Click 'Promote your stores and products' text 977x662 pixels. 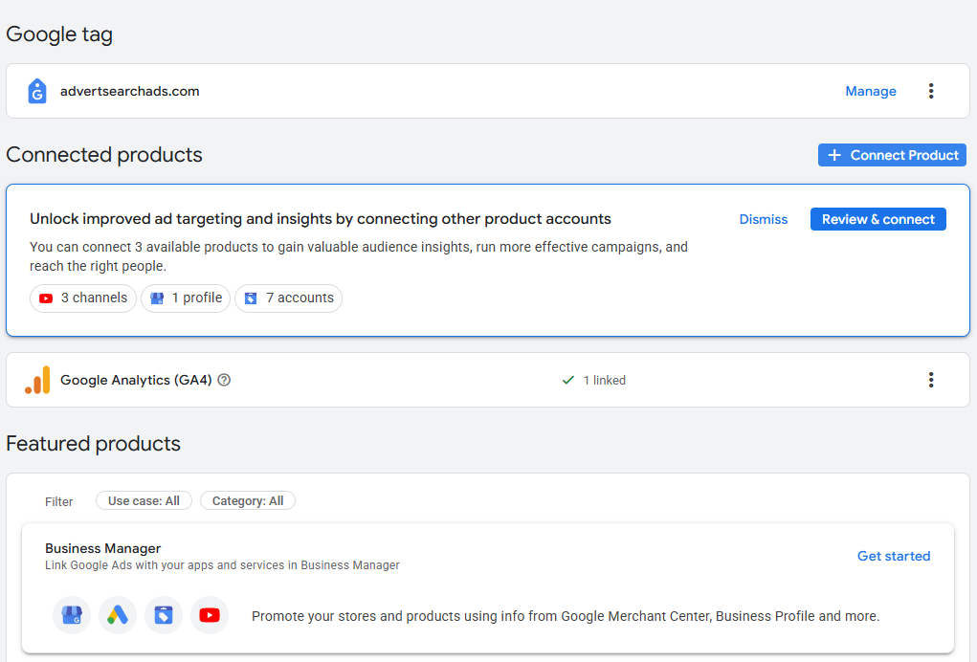click(566, 616)
